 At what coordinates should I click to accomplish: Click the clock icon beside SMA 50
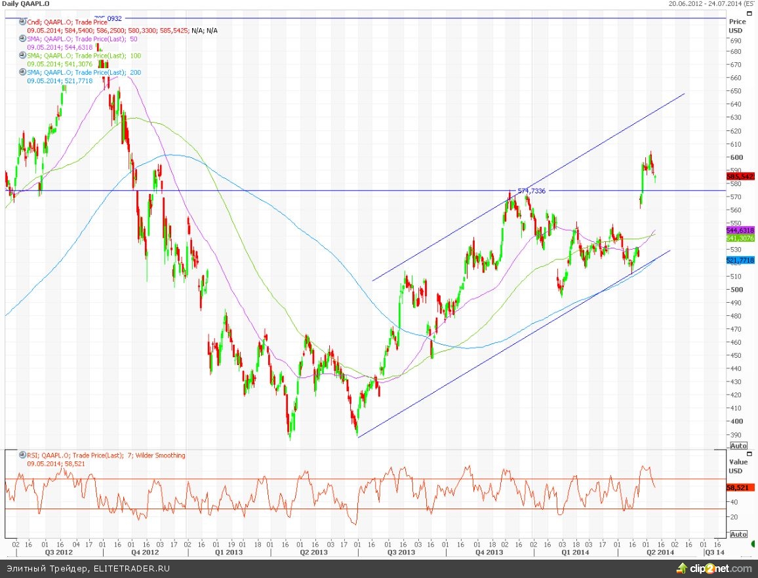[23, 39]
